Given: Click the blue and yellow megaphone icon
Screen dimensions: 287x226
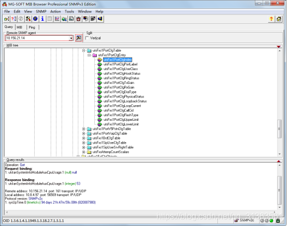Looking at the screenshot, I should [x=100, y=19].
